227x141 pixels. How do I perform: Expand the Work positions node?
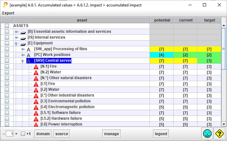tap(23, 55)
